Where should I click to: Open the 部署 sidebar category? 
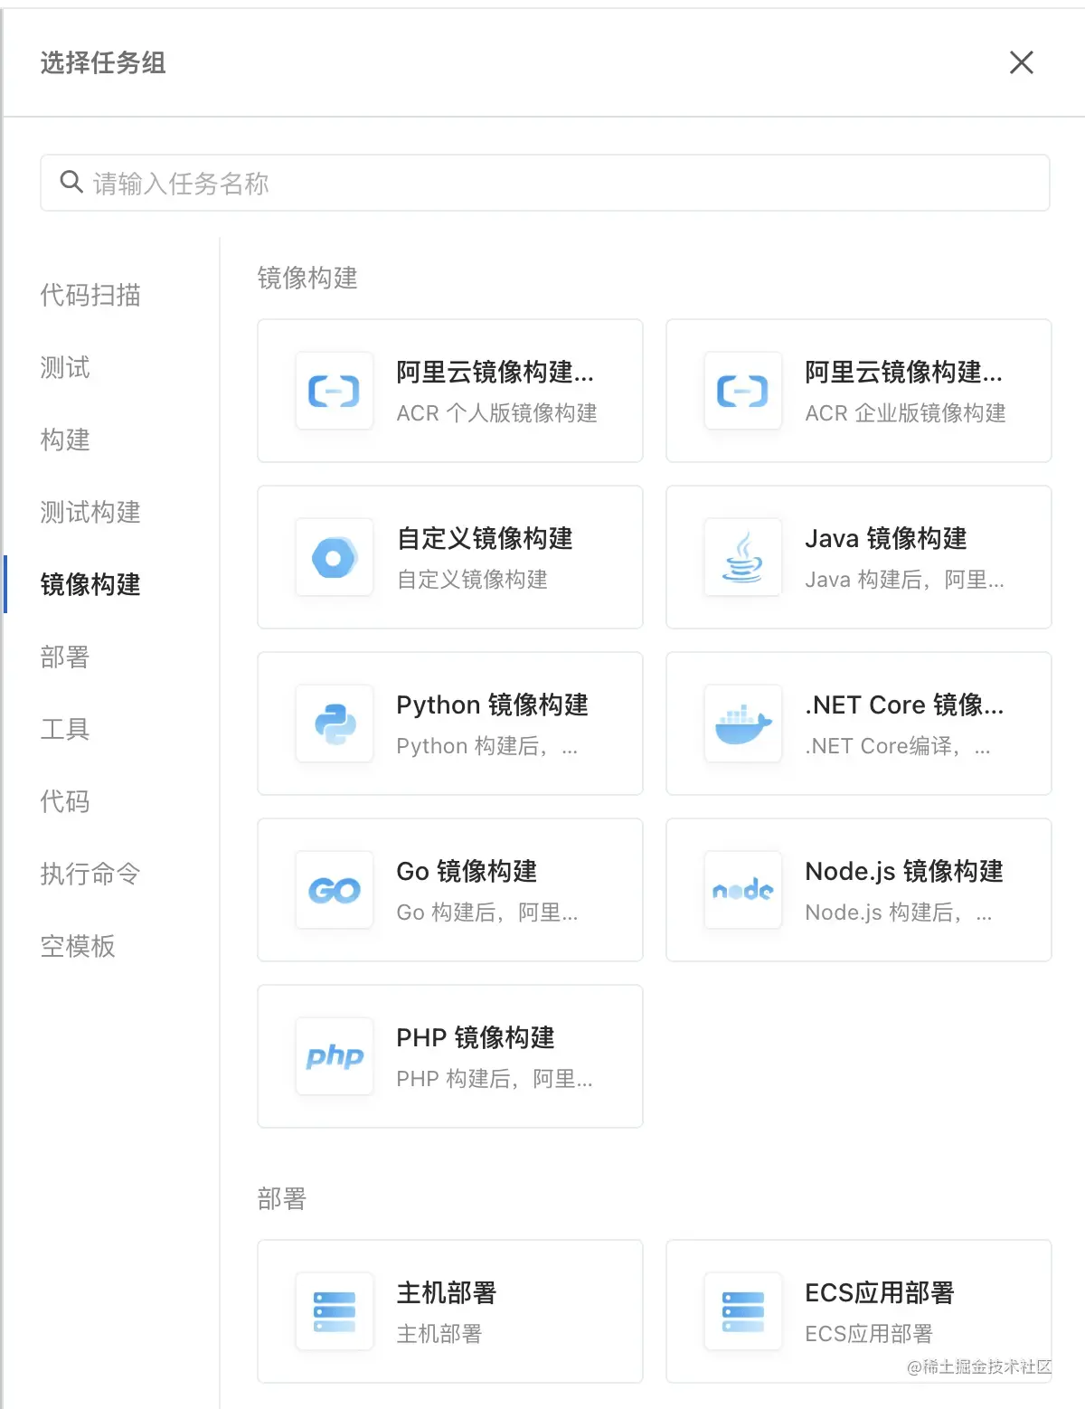65,657
